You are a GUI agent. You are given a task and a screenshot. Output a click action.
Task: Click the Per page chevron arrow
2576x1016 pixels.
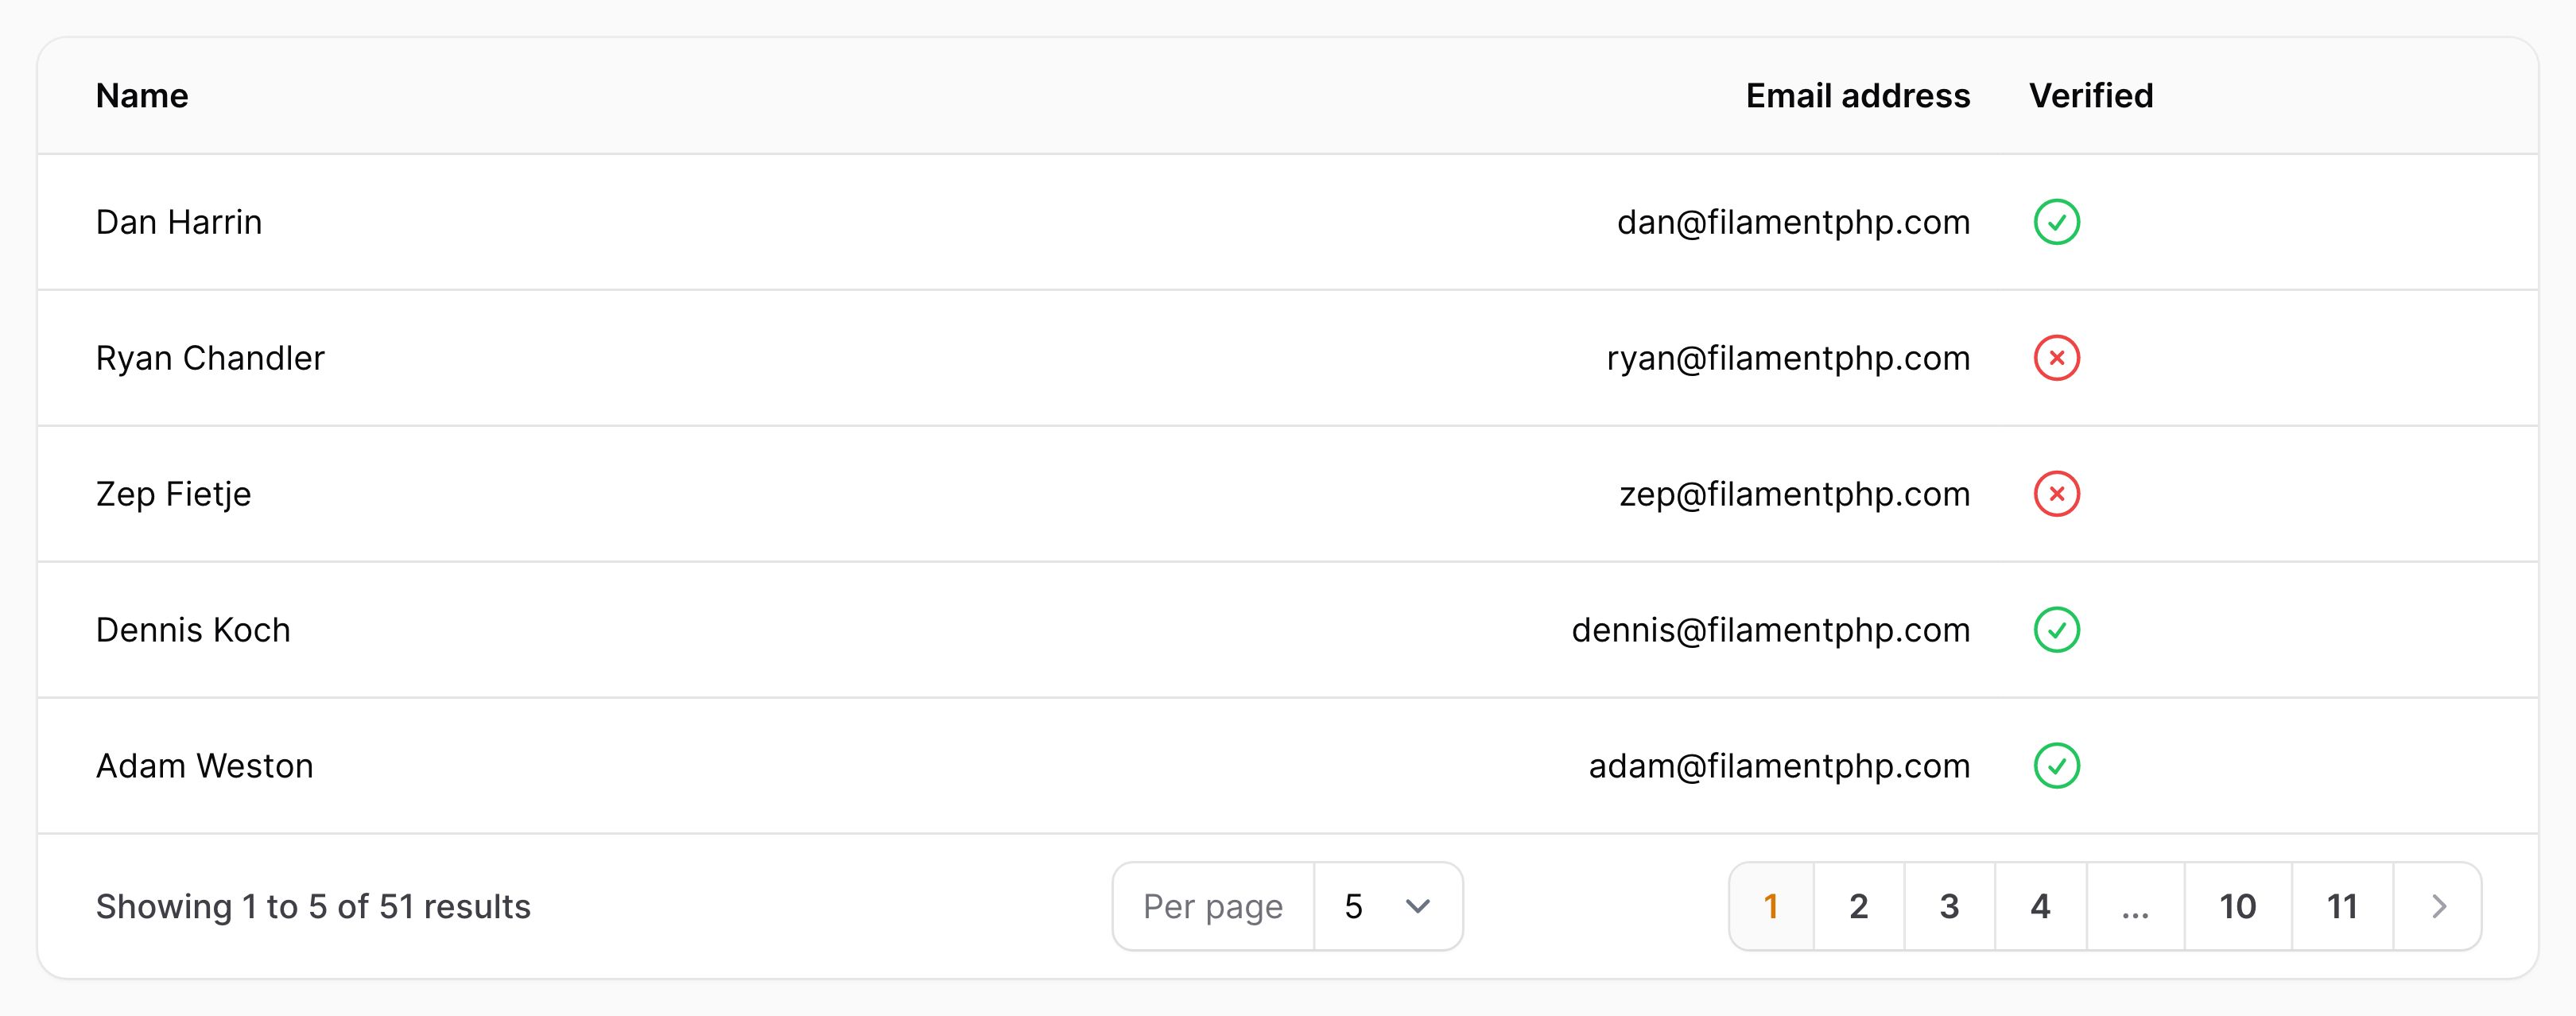(x=1417, y=906)
